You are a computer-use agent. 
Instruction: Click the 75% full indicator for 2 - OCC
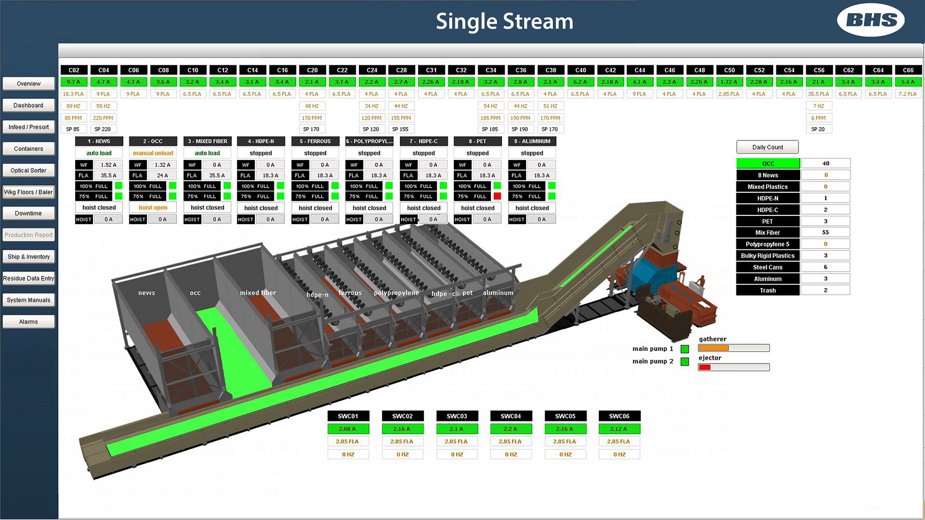173,196
